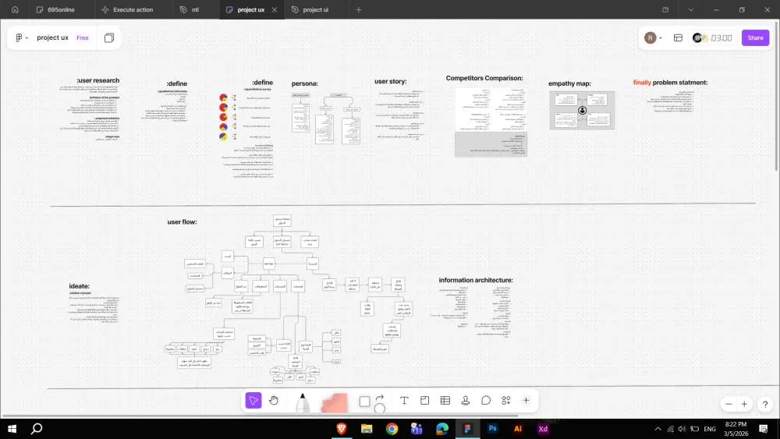Image resolution: width=780 pixels, height=439 pixels.
Task: Open more tools plus in toolbar
Action: (x=526, y=400)
